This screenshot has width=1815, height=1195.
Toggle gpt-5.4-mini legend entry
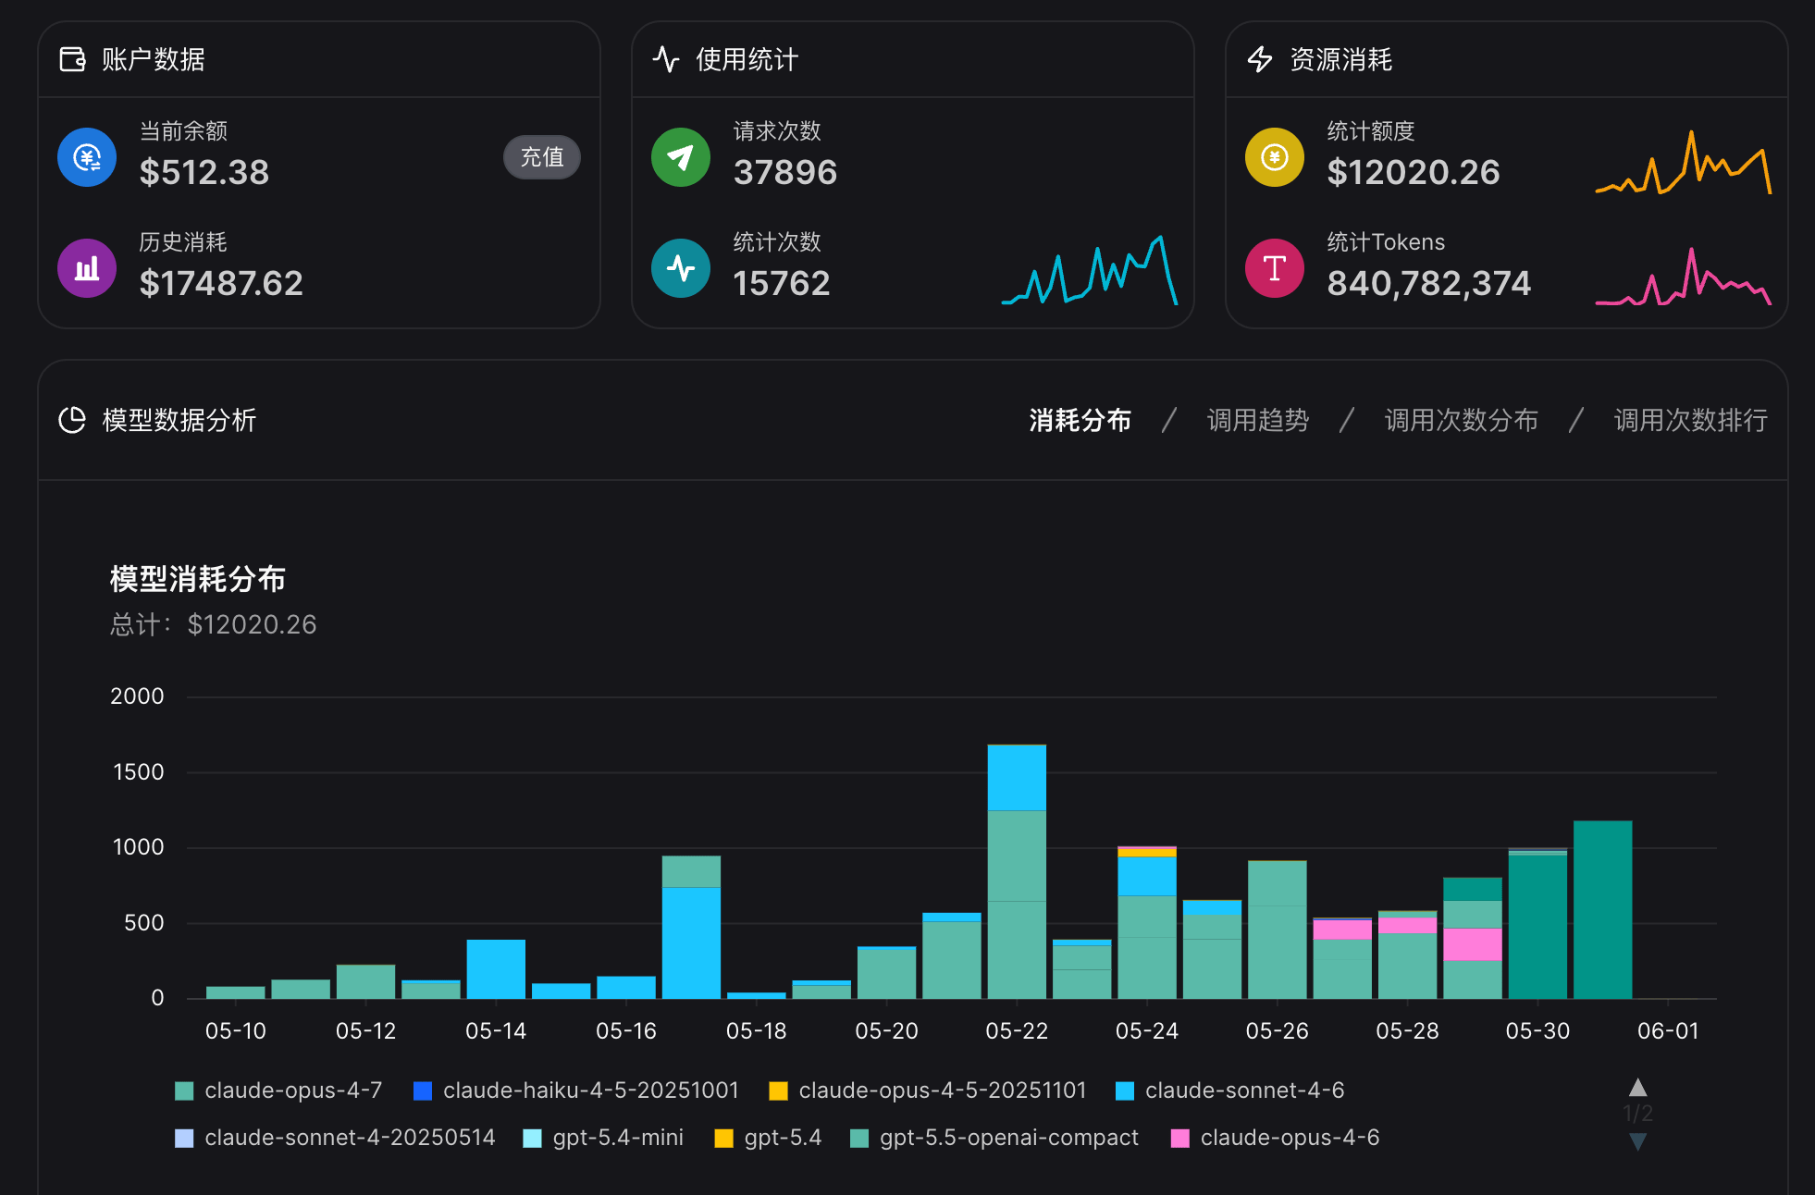(603, 1138)
